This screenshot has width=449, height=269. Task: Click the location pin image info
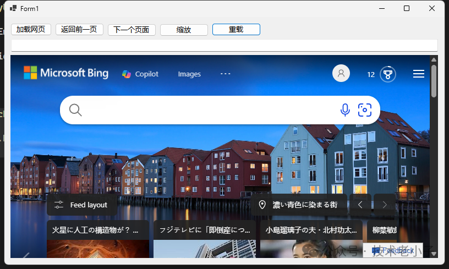262,205
